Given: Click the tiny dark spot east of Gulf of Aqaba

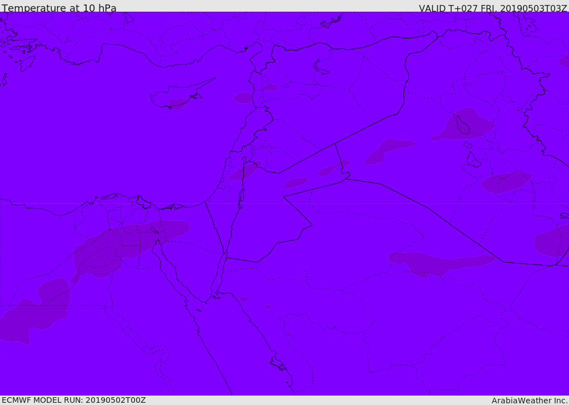Looking at the screenshot, I should (243, 299).
